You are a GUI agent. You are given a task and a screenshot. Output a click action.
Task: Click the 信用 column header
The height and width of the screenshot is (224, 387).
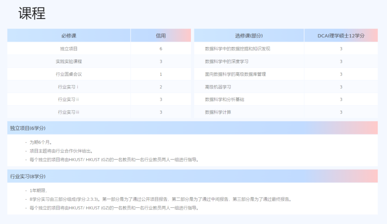click(161, 35)
